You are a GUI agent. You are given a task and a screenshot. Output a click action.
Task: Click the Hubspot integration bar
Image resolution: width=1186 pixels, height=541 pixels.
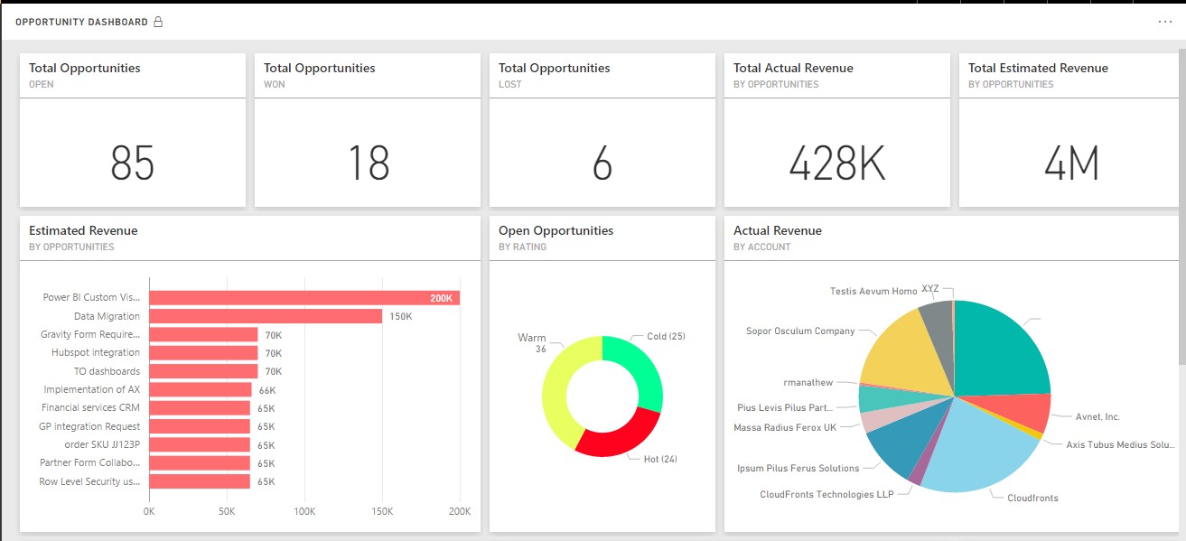(x=203, y=353)
